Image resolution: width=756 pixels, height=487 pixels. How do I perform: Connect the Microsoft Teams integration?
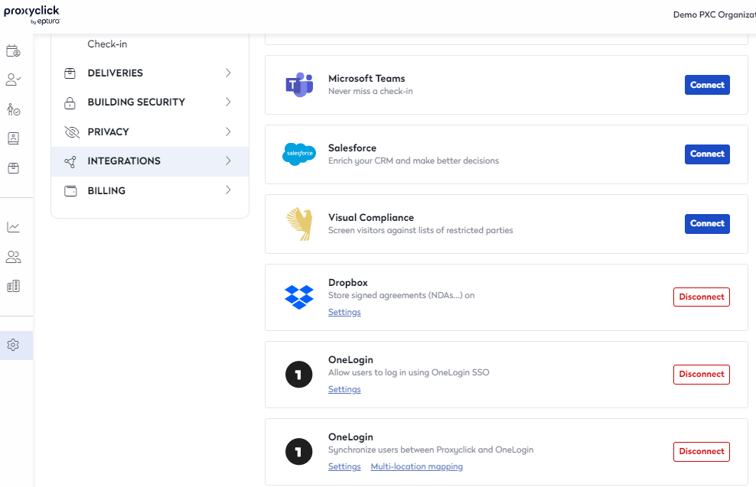coord(707,85)
